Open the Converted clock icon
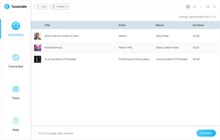Image resolution: width=220 pixels, height=140 pixels. coord(16,57)
